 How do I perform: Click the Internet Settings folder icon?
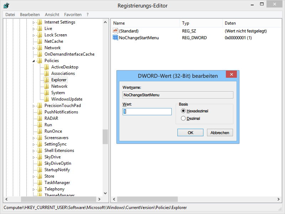click(x=40, y=22)
